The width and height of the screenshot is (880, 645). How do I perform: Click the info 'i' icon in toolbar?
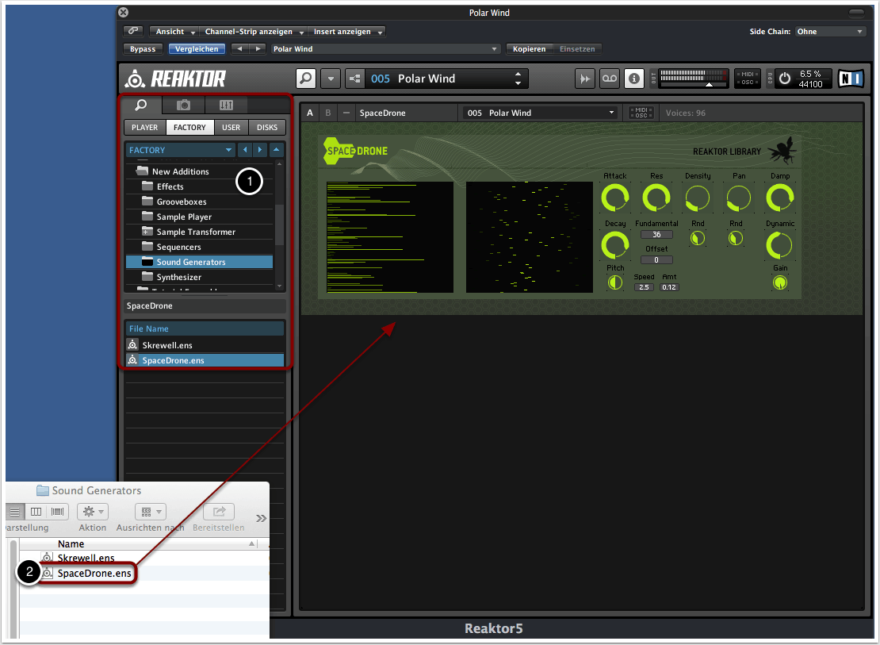(633, 79)
